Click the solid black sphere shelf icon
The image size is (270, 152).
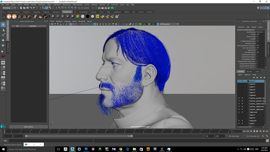click(x=88, y=16)
